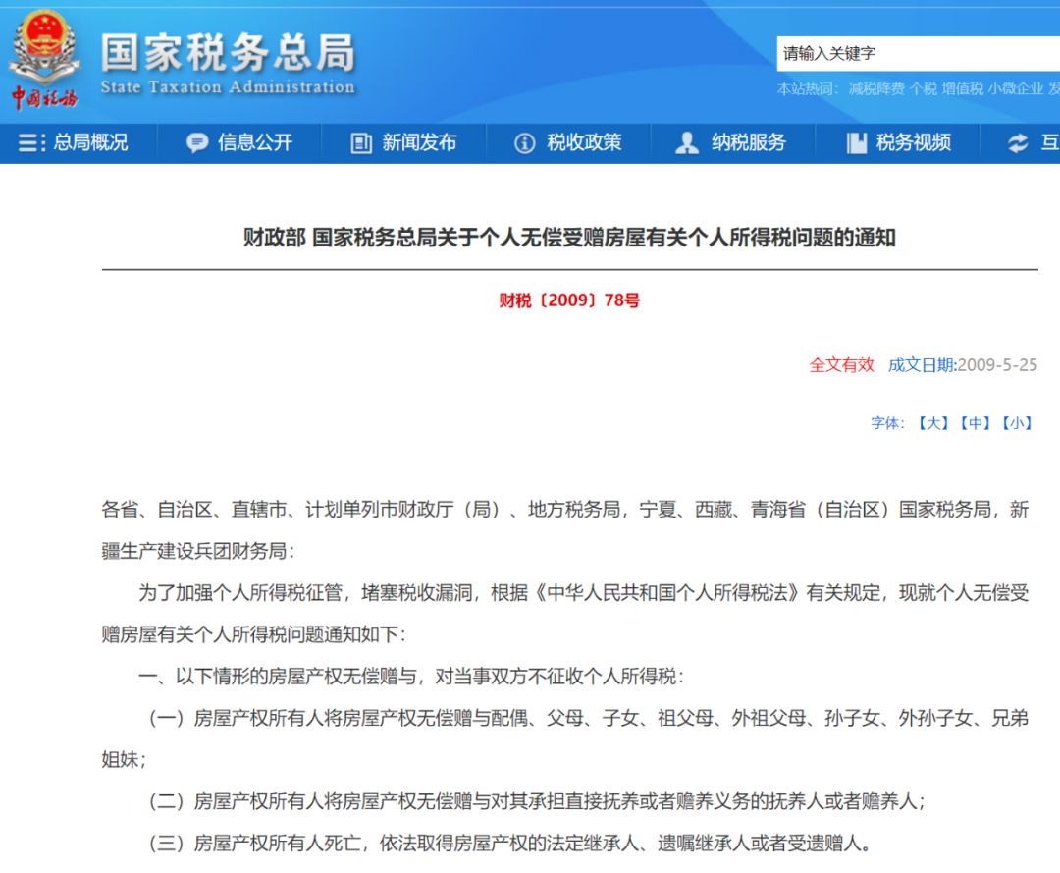Click the person icon beside 纳税服务

[687, 142]
